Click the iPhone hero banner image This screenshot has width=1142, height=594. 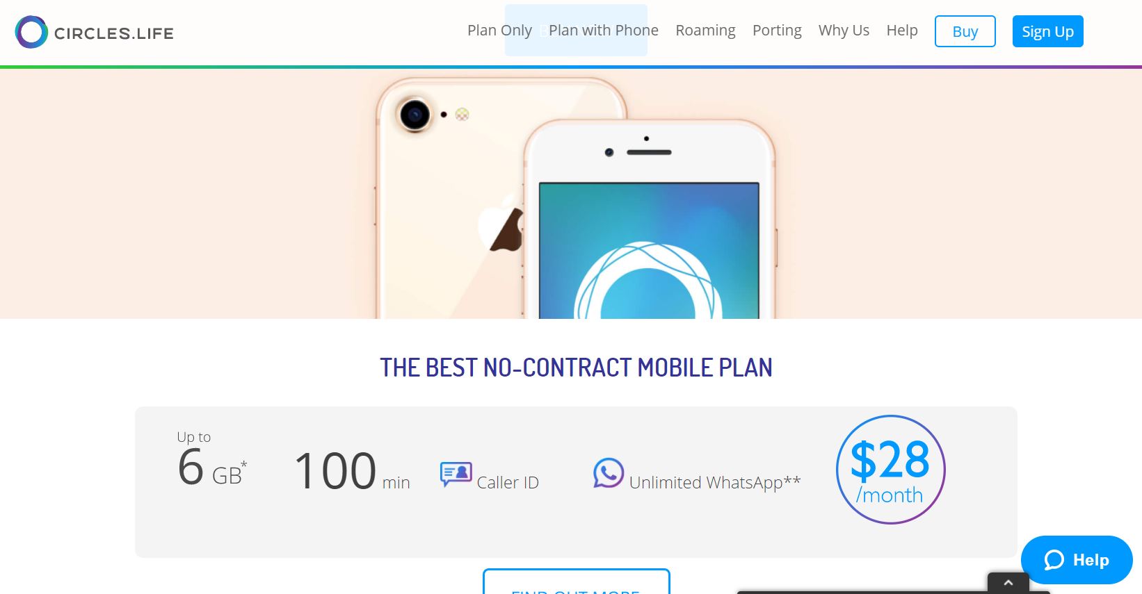coord(571,194)
